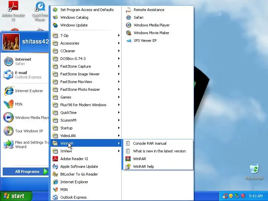Expand the Games folder
The height and width of the screenshot is (201, 268).
point(86,97)
